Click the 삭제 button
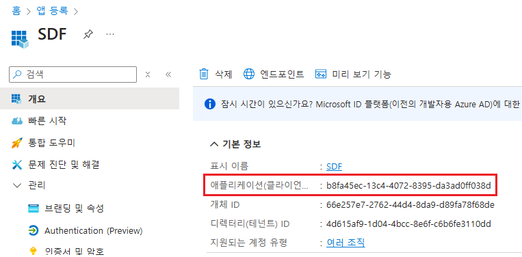This screenshot has height=257, width=522. (216, 74)
